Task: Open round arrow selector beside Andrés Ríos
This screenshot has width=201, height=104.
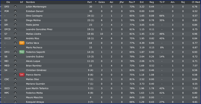Action: tap(15, 39)
